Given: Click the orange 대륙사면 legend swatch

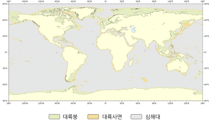Looking at the screenshot, I should [x=93, y=117].
